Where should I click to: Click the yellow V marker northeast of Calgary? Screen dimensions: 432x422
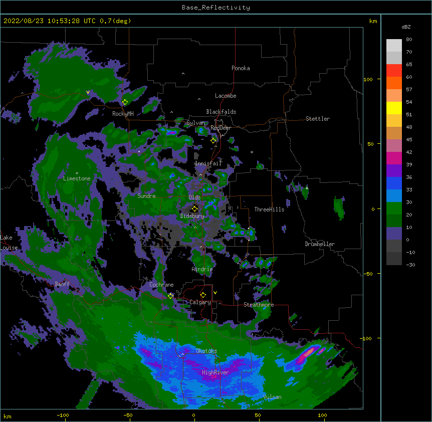[215, 293]
